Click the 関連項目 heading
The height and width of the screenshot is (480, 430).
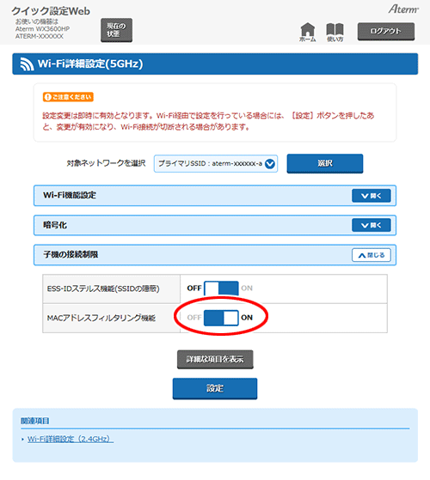pyautogui.click(x=35, y=421)
